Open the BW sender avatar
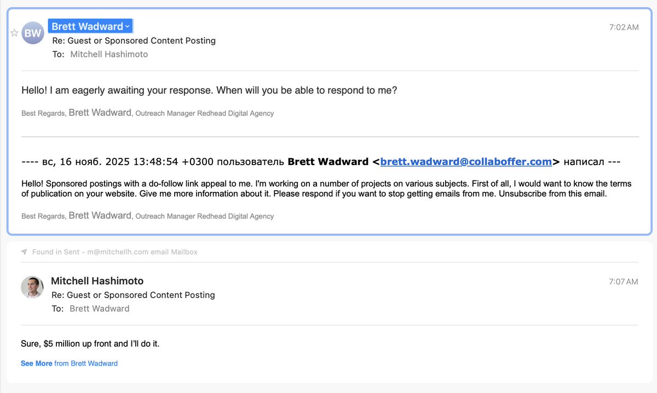This screenshot has height=393, width=657. pos(33,33)
